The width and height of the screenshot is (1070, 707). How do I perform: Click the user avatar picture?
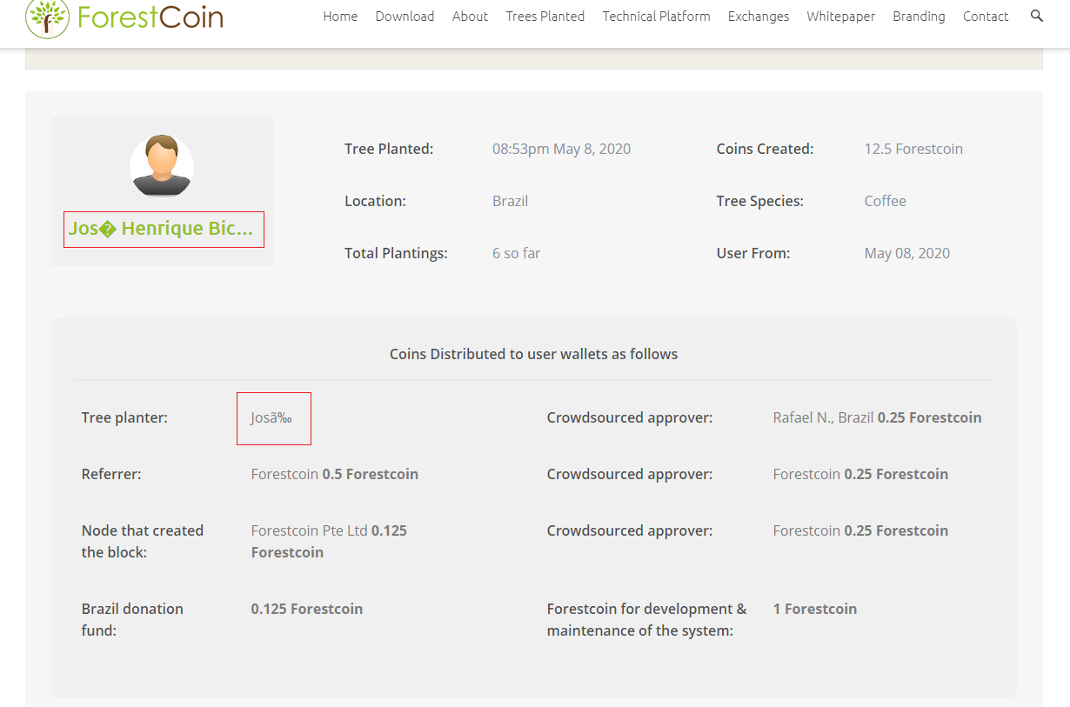point(162,166)
